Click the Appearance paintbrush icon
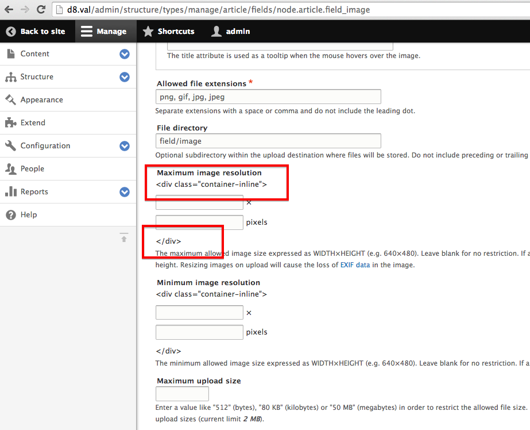The width and height of the screenshot is (530, 430). [x=11, y=99]
